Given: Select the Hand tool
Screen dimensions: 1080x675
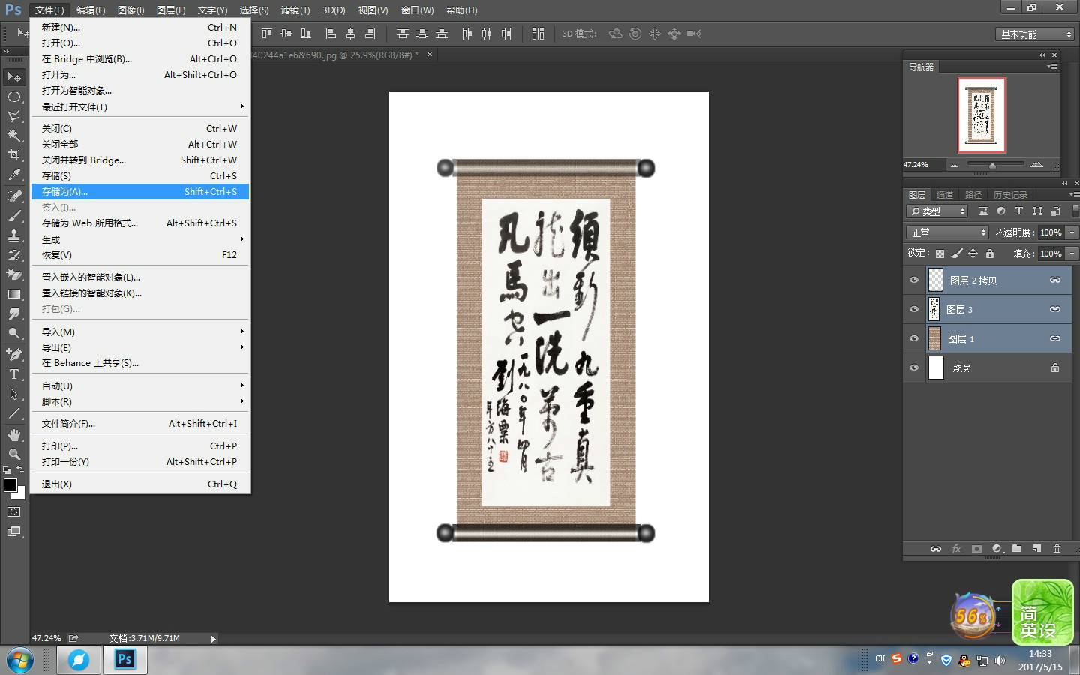Looking at the screenshot, I should click(14, 435).
